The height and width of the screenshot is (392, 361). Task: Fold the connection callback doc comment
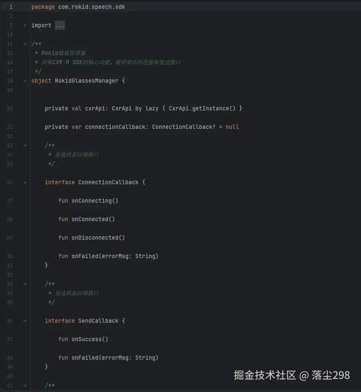pos(25,146)
